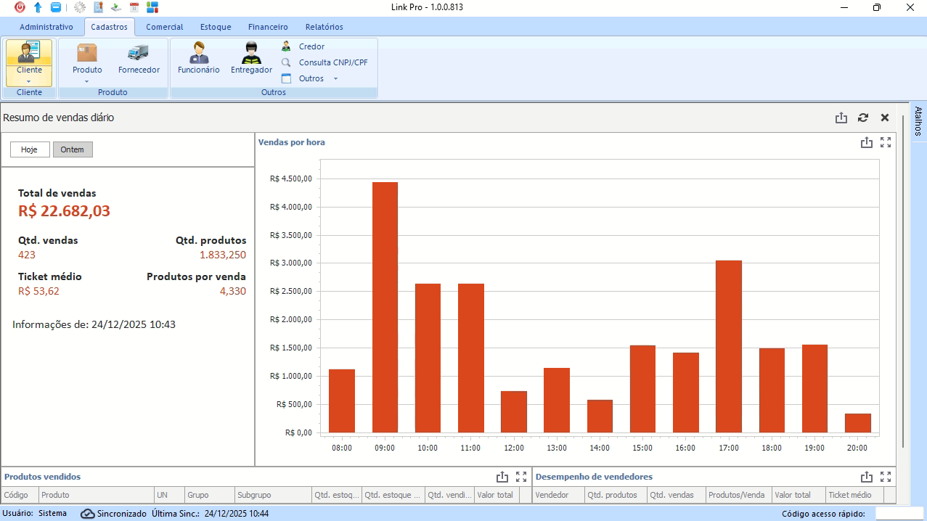927x521 pixels.
Task: Export the Desempenho de vendedores table
Action: [x=867, y=477]
